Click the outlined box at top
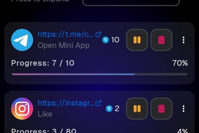The height and width of the screenshot is (133, 199). pos(131,3)
